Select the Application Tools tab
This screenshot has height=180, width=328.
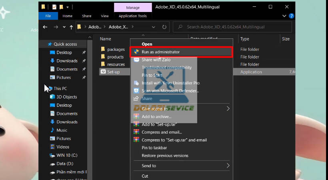(133, 16)
